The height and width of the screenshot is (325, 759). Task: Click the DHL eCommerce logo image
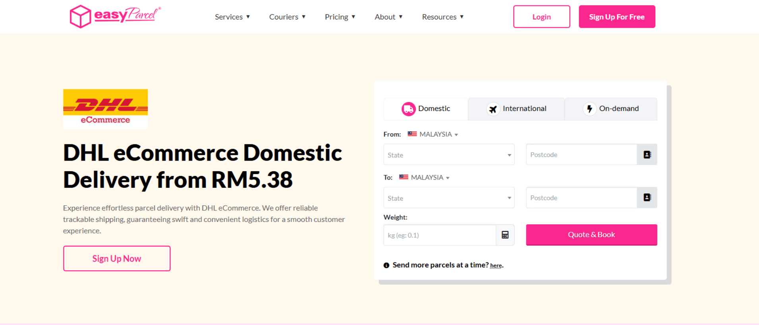click(106, 109)
